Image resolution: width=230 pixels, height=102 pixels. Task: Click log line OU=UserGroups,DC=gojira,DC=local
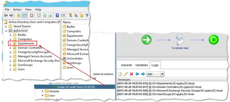coord(155,94)
